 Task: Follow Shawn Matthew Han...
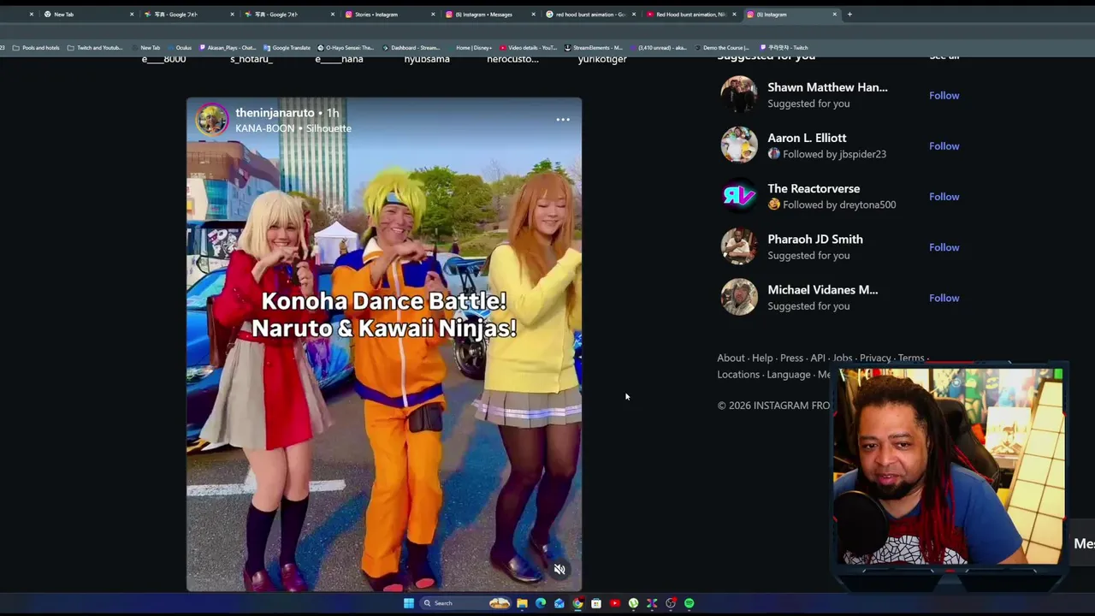(944, 95)
